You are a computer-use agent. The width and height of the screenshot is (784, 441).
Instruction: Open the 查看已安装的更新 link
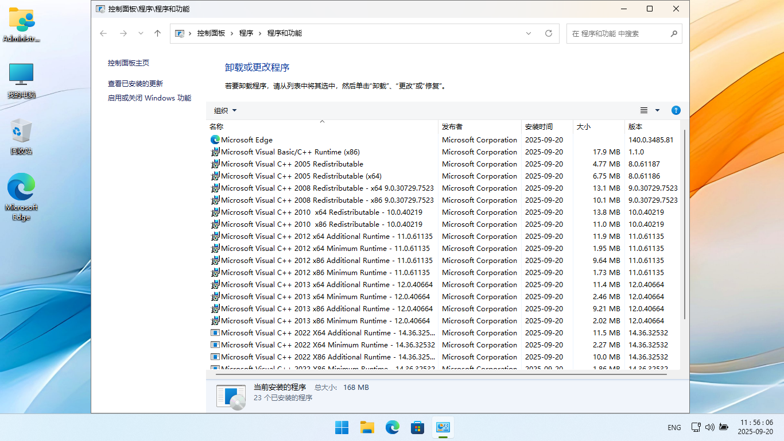(x=135, y=83)
